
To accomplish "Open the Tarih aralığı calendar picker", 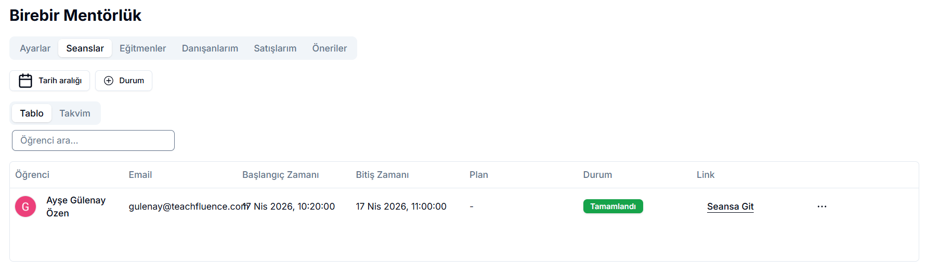I will 50,81.
